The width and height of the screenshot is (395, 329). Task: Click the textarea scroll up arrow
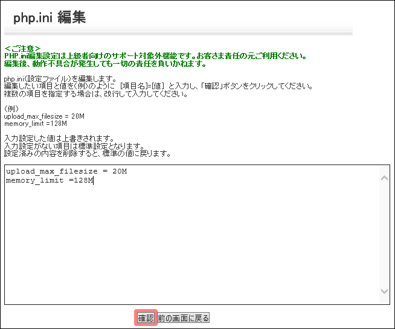tap(384, 178)
